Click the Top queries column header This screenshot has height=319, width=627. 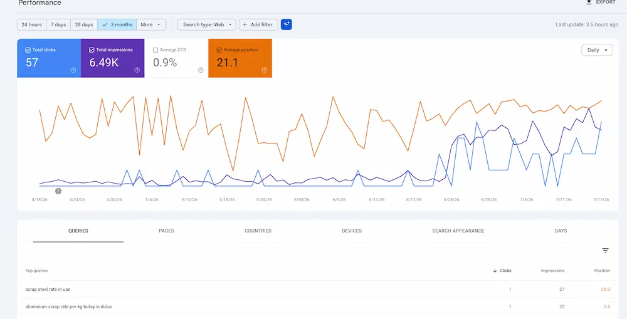click(36, 271)
